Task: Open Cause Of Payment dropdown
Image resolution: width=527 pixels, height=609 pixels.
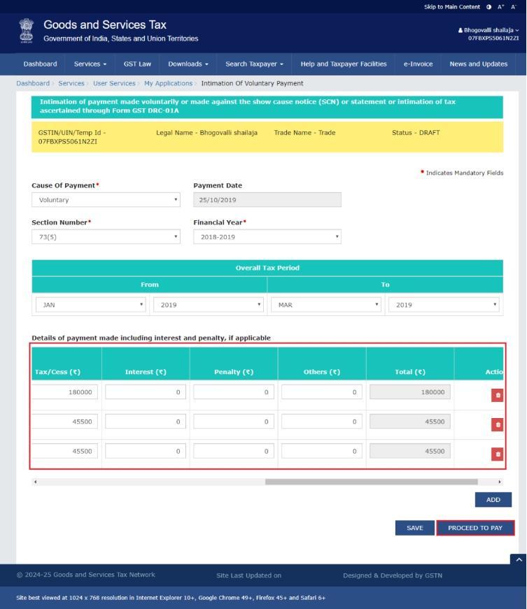Action: tap(106, 200)
